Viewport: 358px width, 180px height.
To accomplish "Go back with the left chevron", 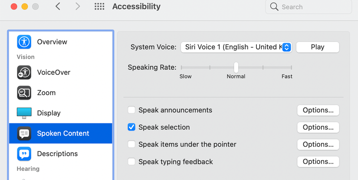I will 58,6.
